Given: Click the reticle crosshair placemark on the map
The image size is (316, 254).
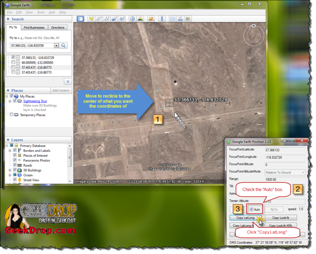Looking at the screenshot, I should coord(169,103).
